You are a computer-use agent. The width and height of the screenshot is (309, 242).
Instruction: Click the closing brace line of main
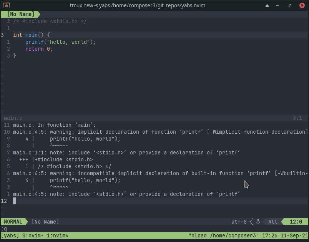click(x=15, y=56)
